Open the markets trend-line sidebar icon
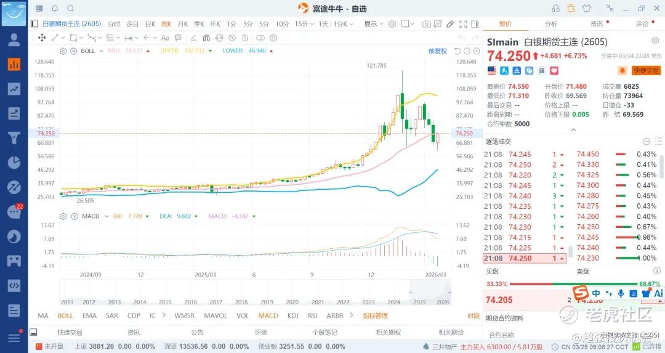This screenshot has width=665, height=353. (x=14, y=89)
